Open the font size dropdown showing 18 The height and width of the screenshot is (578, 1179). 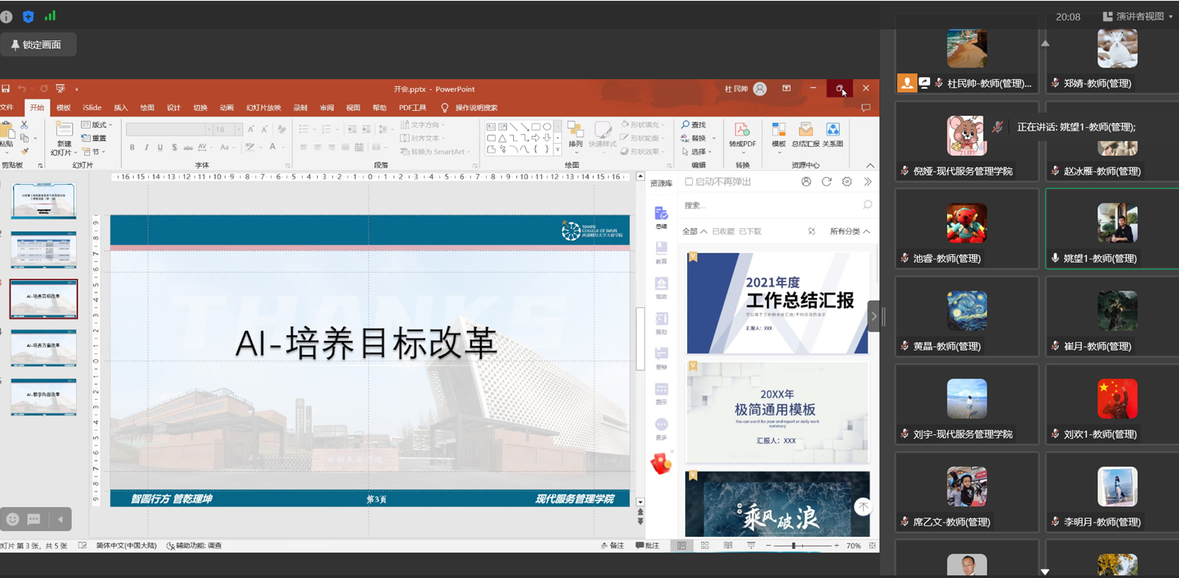[x=238, y=129]
